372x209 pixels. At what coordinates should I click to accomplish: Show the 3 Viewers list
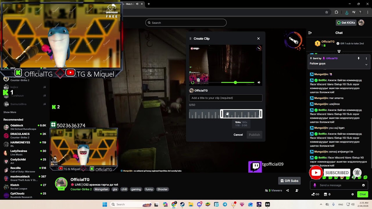click(x=273, y=190)
